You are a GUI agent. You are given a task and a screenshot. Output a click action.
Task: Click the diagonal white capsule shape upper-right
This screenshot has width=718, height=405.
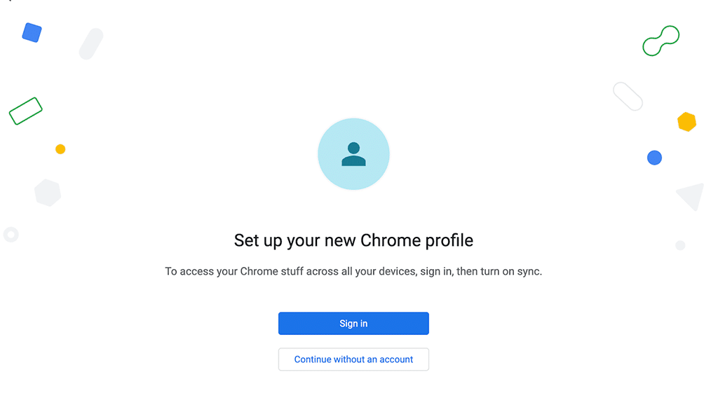(x=628, y=96)
